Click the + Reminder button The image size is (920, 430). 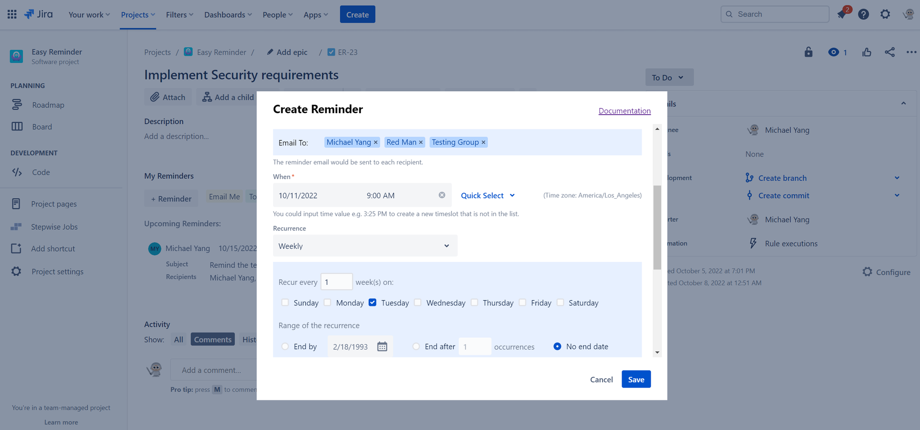171,199
